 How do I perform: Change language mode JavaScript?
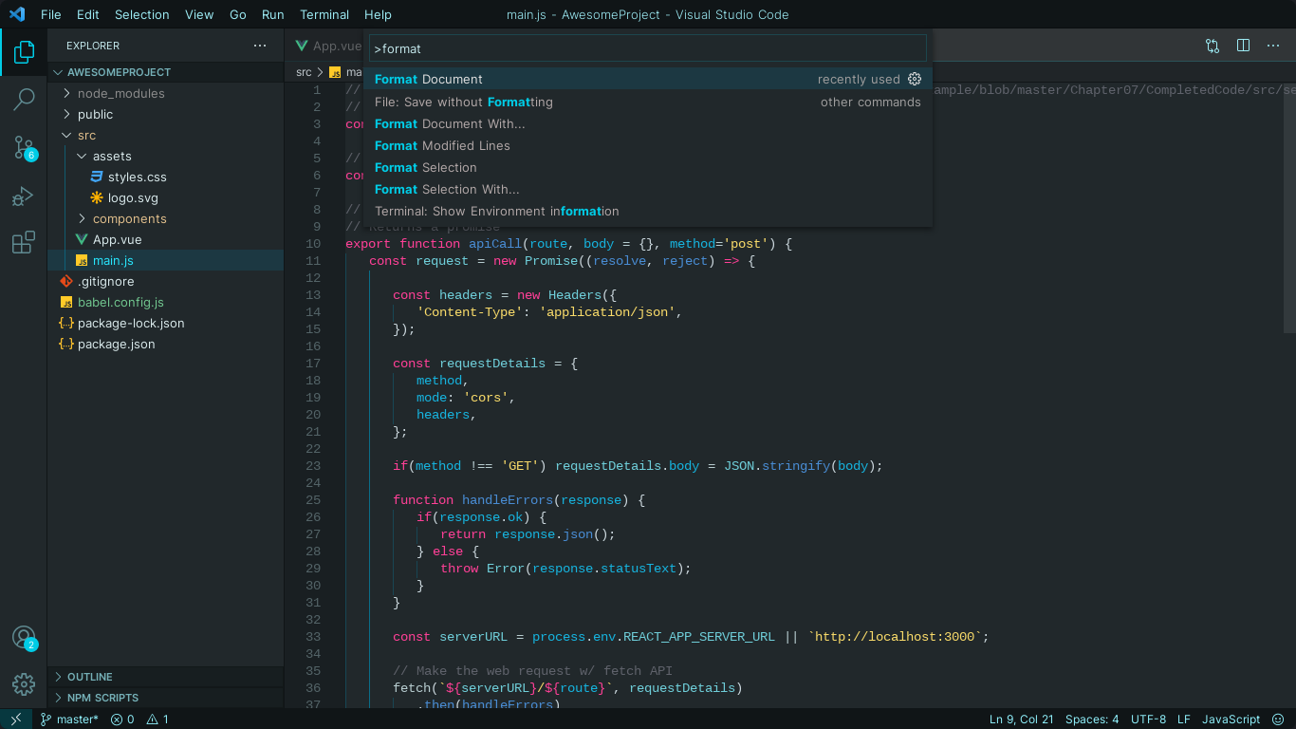click(x=1231, y=720)
